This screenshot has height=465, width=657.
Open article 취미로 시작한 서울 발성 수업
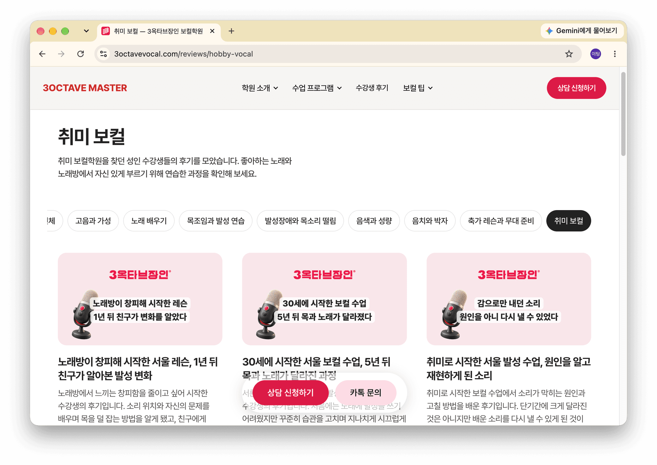click(508, 369)
